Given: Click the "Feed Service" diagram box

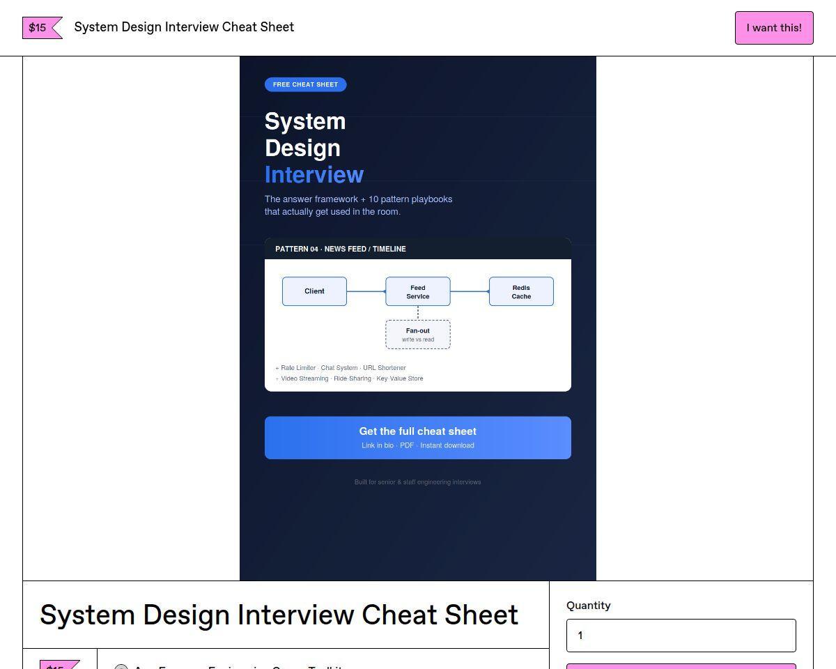Looking at the screenshot, I should 418,291.
